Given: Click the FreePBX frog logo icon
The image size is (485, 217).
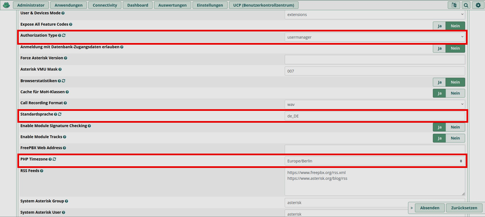Looking at the screenshot, I should pos(6,5).
